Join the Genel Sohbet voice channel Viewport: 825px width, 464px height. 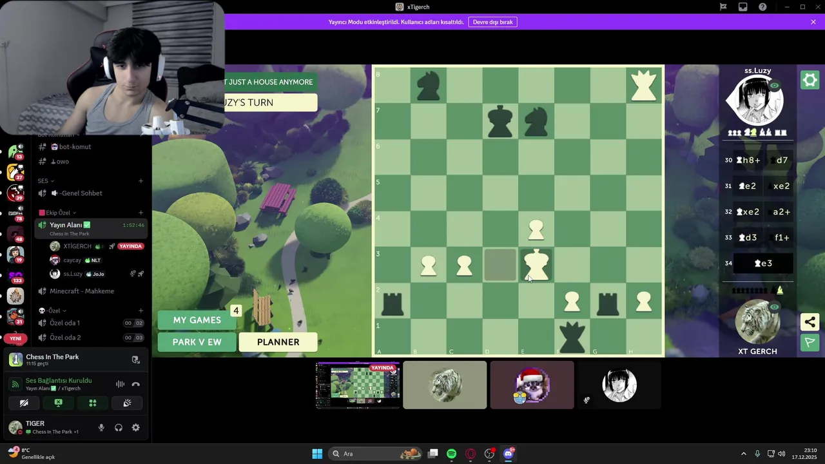[91, 193]
